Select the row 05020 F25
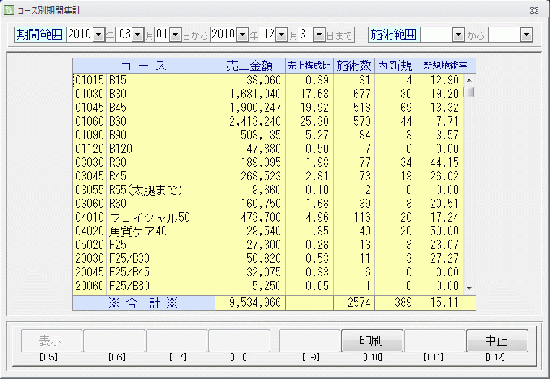This screenshot has height=379, width=550. (x=268, y=245)
